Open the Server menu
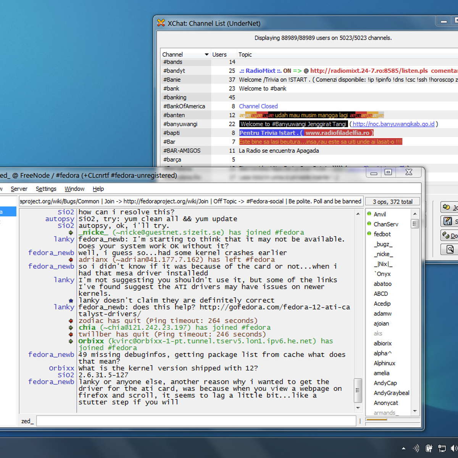The width and height of the screenshot is (458, 458). tap(19, 189)
